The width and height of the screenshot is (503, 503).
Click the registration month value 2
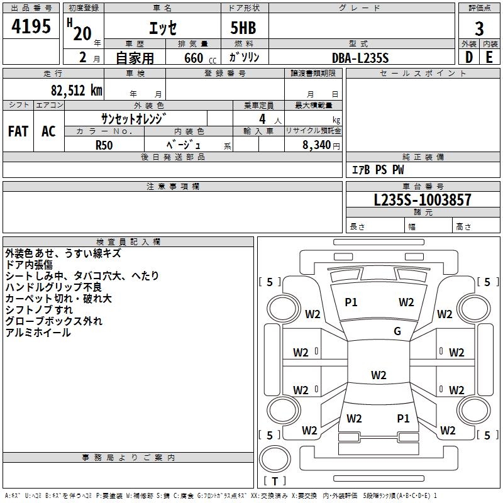coord(83,57)
